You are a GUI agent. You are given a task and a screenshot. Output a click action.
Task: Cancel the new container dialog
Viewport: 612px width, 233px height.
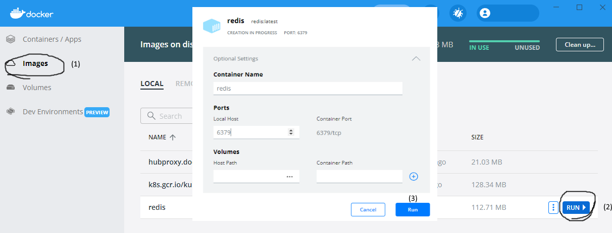(x=368, y=209)
